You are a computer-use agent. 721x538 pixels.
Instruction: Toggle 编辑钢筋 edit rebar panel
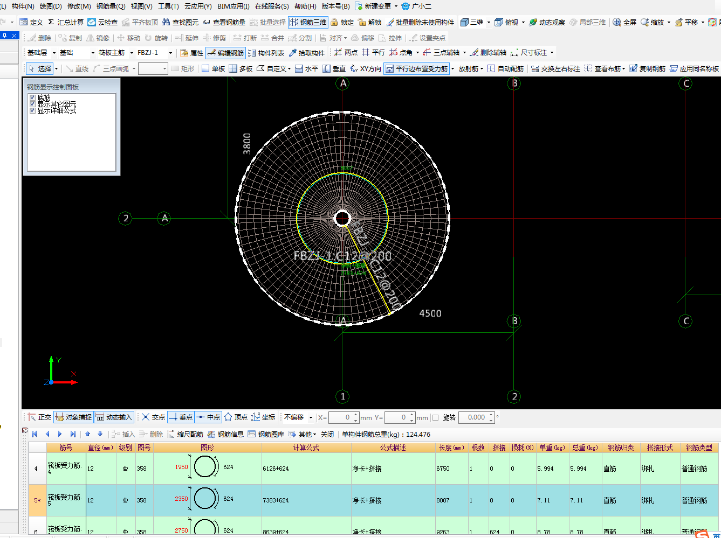tap(225, 53)
